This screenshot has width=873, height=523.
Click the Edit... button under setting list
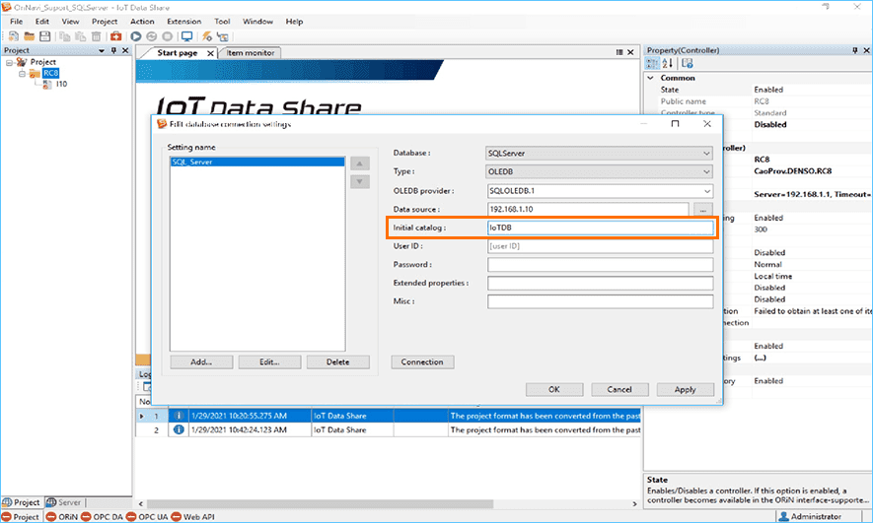pos(269,361)
